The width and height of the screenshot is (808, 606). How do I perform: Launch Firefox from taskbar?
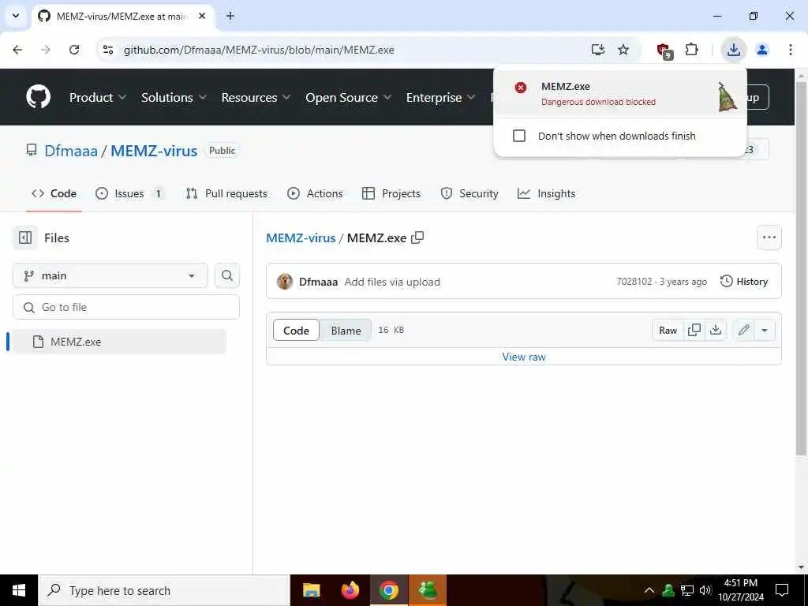pyautogui.click(x=350, y=590)
